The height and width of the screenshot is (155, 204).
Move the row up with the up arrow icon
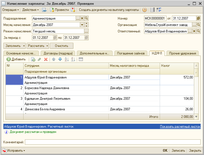coord(54,59)
